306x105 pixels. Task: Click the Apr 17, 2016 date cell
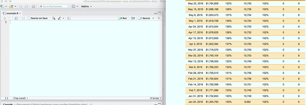[x=195, y=32]
